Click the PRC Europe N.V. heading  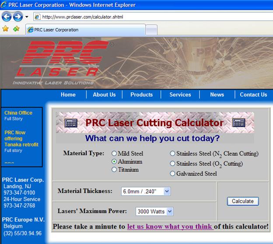coord(23,220)
